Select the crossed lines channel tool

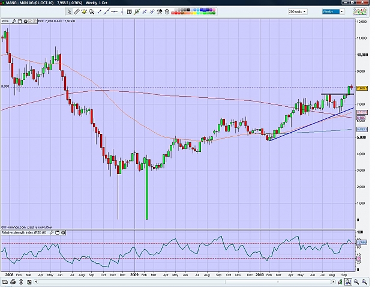152,11
